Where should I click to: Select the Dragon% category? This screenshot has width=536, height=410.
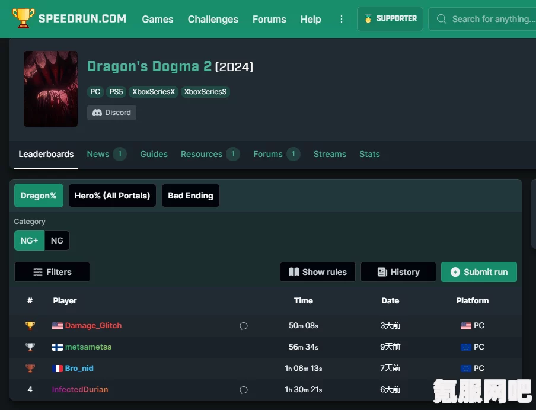coord(39,196)
